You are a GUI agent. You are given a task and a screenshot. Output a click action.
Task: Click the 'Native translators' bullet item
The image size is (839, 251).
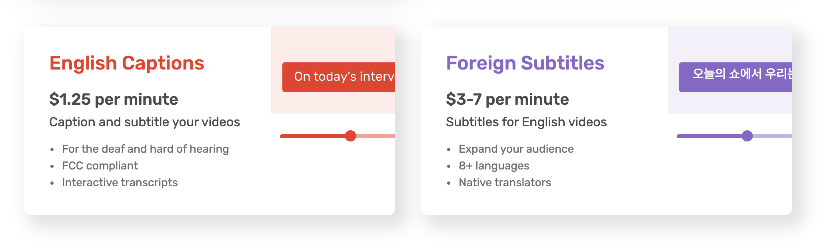tap(505, 182)
